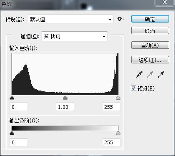Click the input shadow value field 0
This screenshot has width=175, height=156.
click(x=19, y=107)
